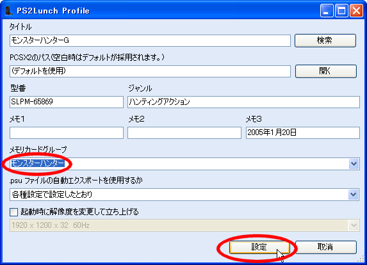Open the .psu auto export dropdown
This screenshot has width=367, height=265.
(354, 195)
